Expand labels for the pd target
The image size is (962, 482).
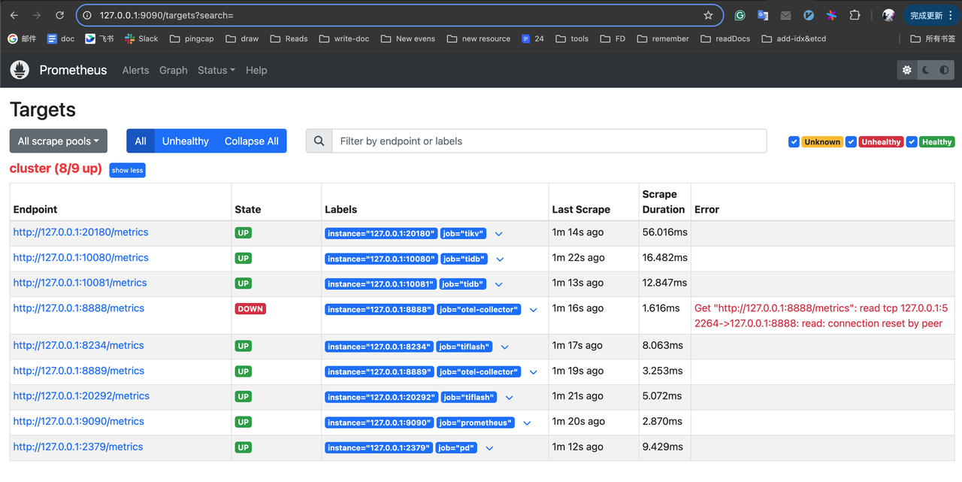489,448
